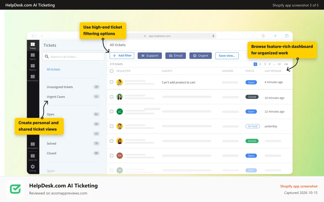The width and height of the screenshot is (324, 202).
Task: Select all tickets with header checkbox
Action: (112, 71)
